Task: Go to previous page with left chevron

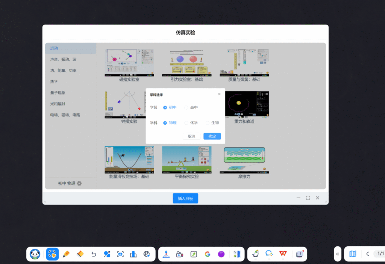Action: pos(368,254)
